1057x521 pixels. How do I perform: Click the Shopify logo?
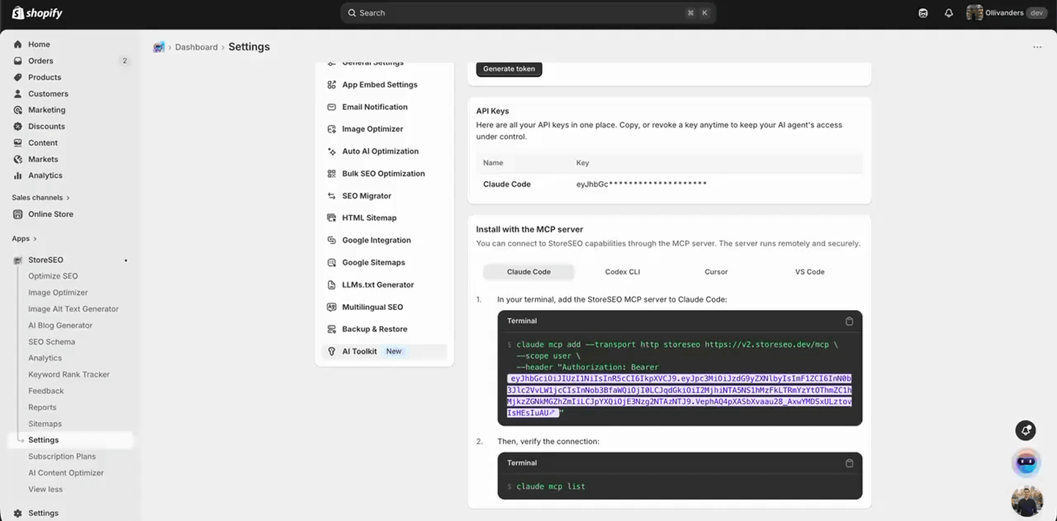pos(37,13)
